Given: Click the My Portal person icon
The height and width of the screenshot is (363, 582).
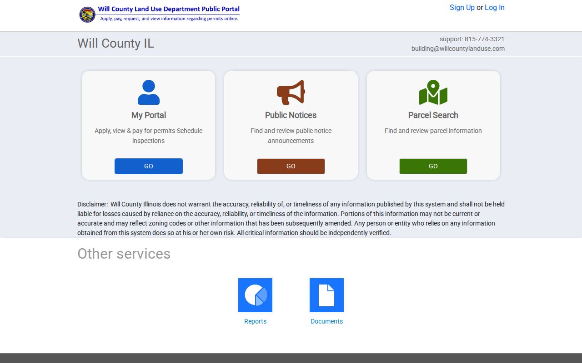Looking at the screenshot, I should pyautogui.click(x=149, y=92).
